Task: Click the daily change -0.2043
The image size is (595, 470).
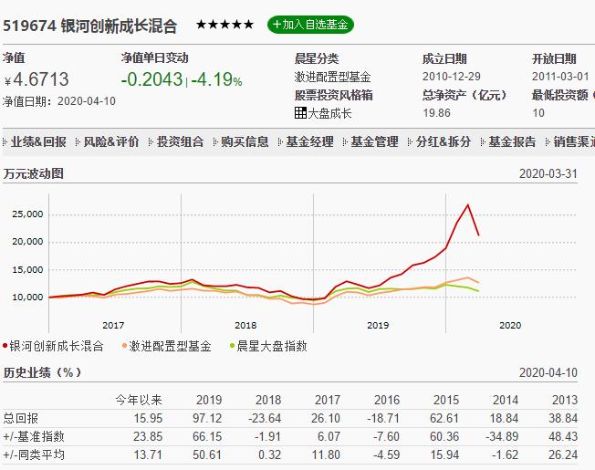Action: pos(151,79)
